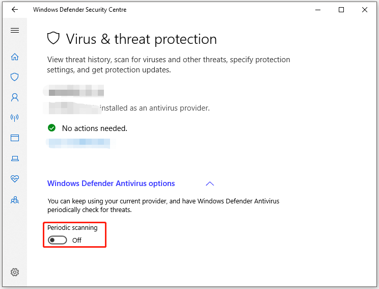The width and height of the screenshot is (379, 289).
Task: Maximize the Security Centre window
Action: tap(341, 10)
